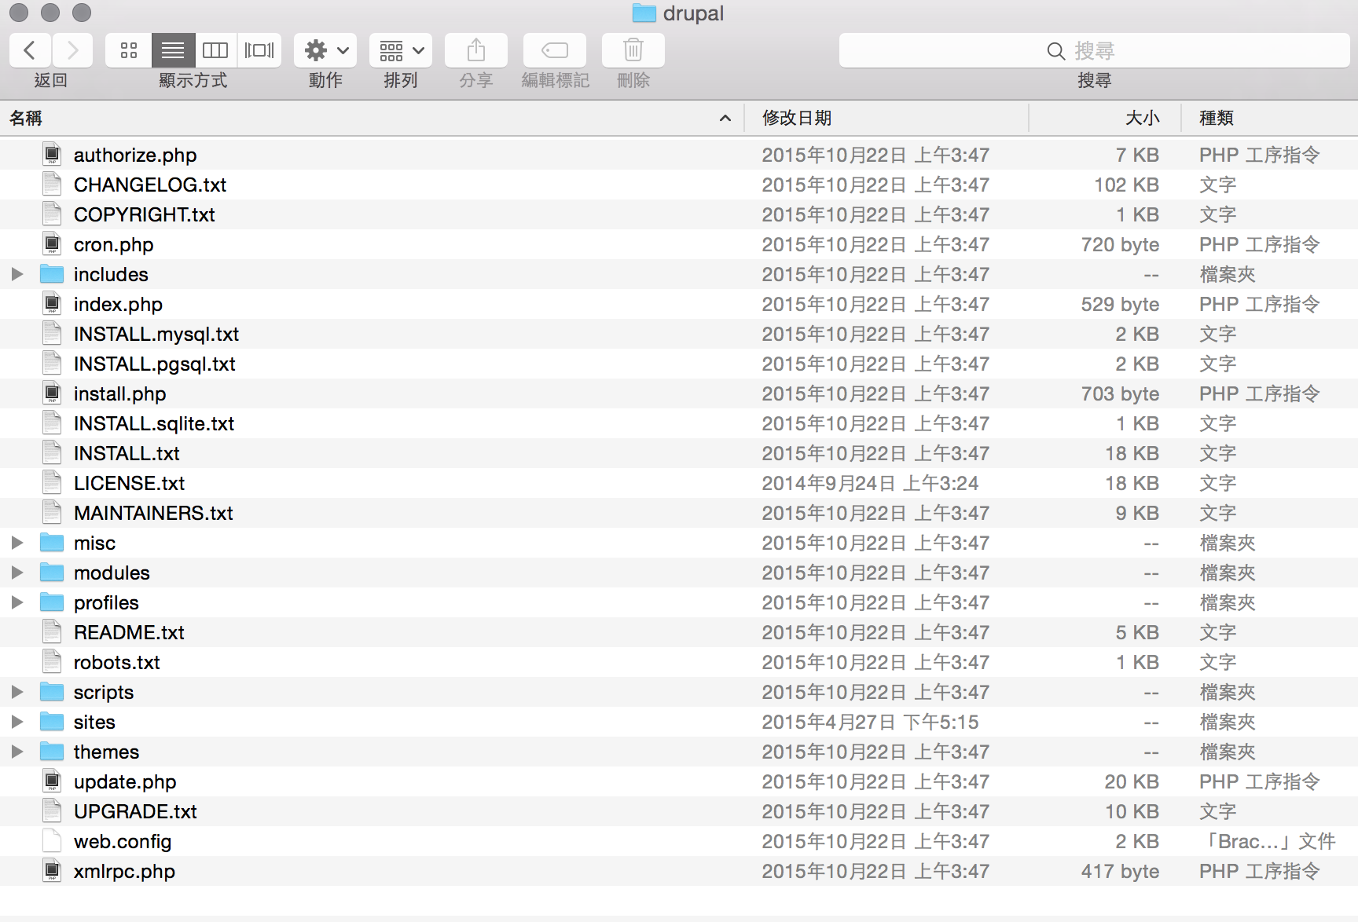Click the 102 KB size of CHANGELOG.txt
Viewport: 1358px width, 922px height.
(1126, 185)
